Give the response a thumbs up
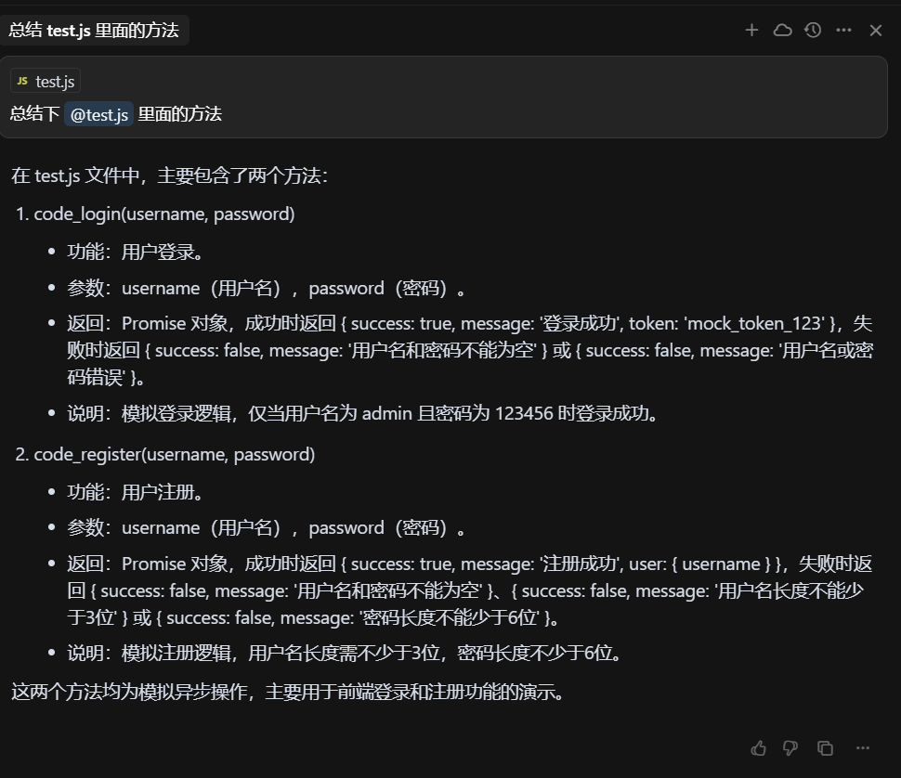The height and width of the screenshot is (778, 901). 759,747
